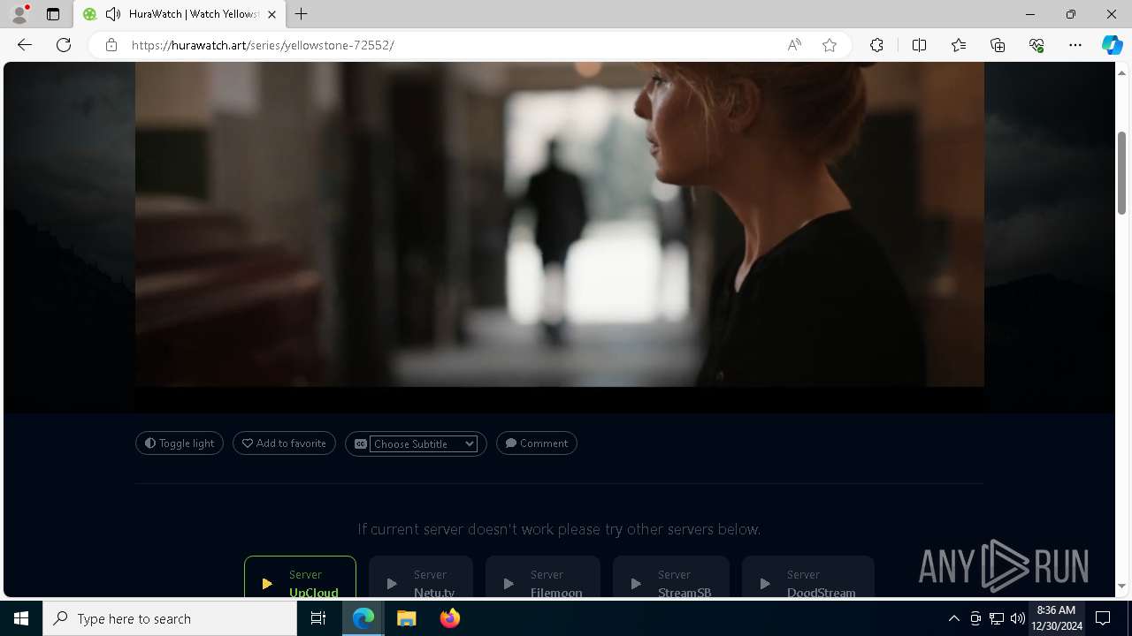Image resolution: width=1132 pixels, height=636 pixels.
Task: Open the clock and date flyout
Action: (1059, 618)
